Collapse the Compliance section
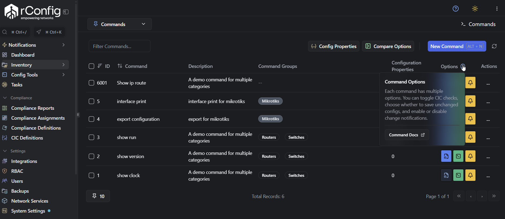This screenshot has width=505, height=219. click(17, 98)
